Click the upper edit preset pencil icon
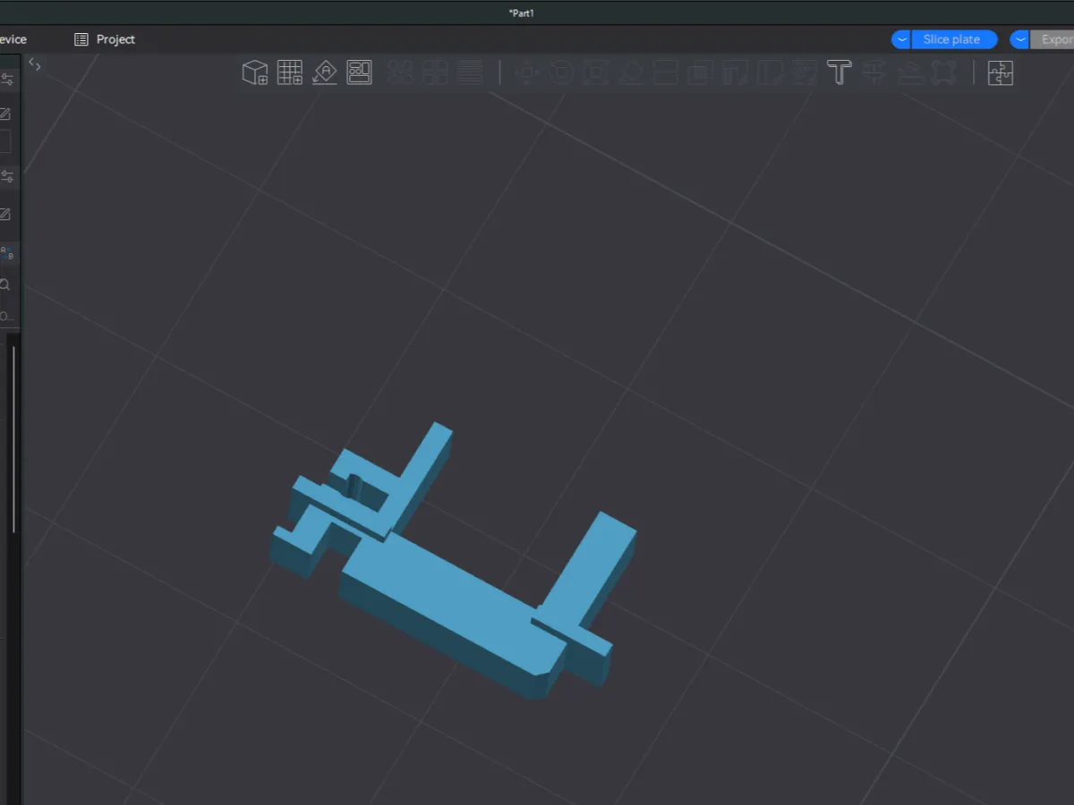1074x805 pixels. [x=4, y=114]
